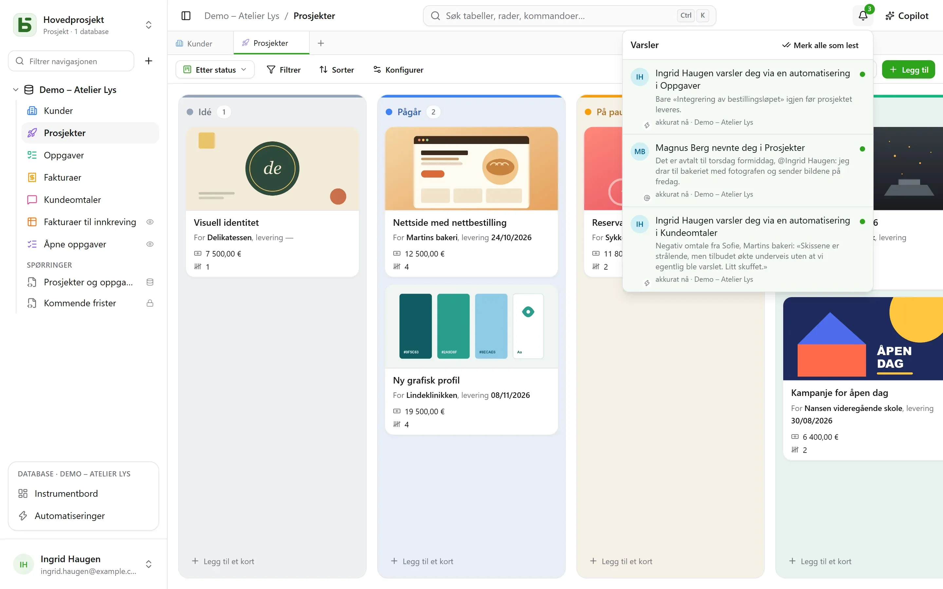Select the Prosjekter sidebar item
943x589 pixels.
tap(90, 133)
